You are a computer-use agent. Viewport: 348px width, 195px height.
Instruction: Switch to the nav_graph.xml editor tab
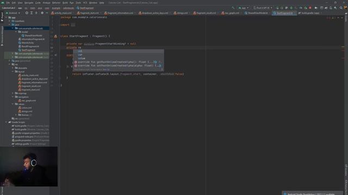231,13
